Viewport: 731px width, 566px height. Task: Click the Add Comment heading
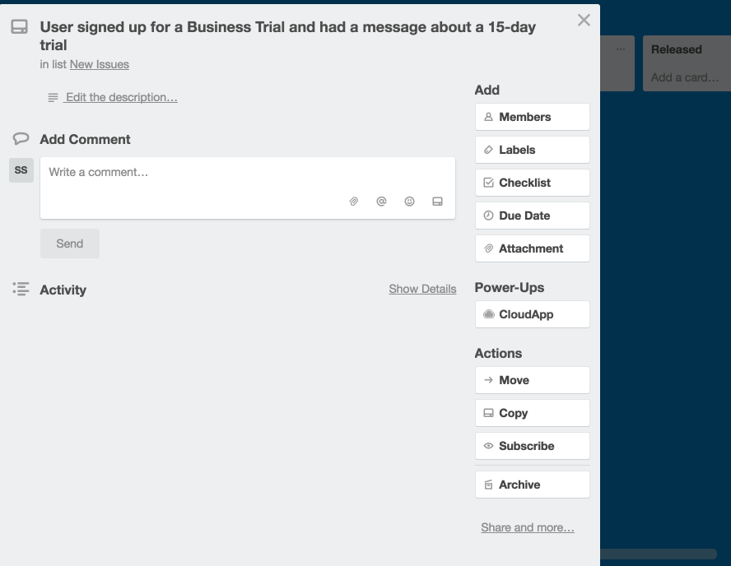coord(85,139)
